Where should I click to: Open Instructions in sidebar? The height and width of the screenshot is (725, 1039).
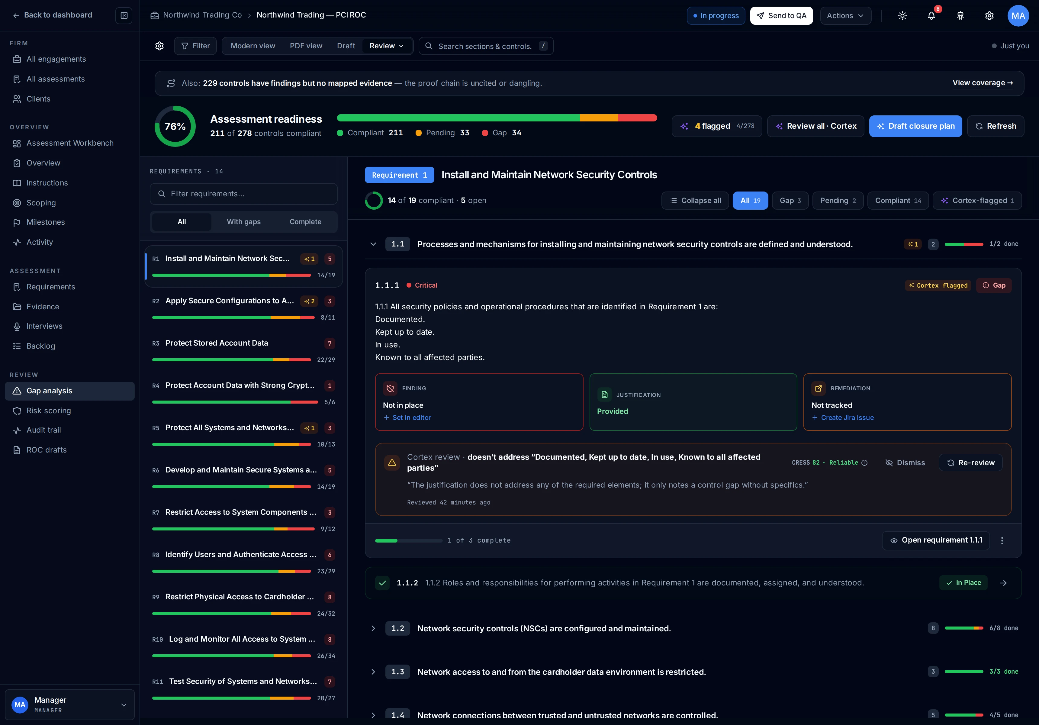click(70, 183)
